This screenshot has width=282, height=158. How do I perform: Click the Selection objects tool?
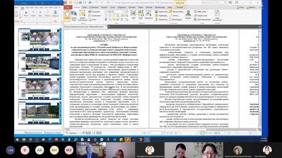[148, 15]
